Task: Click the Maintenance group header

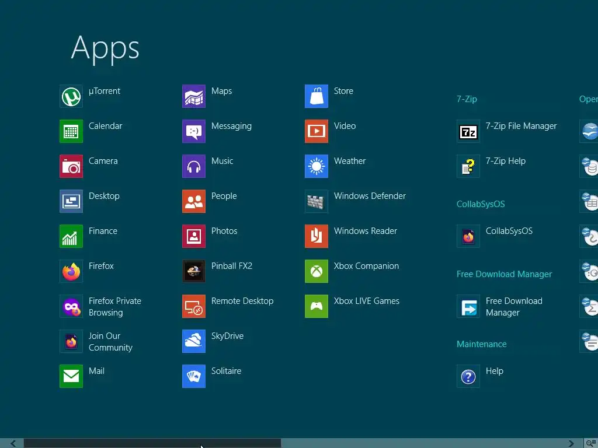Action: point(482,344)
